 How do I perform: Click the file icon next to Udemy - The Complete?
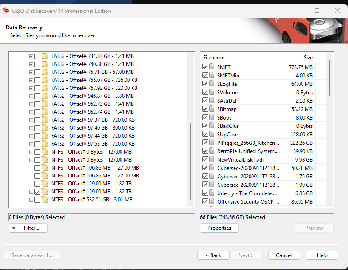point(212,193)
